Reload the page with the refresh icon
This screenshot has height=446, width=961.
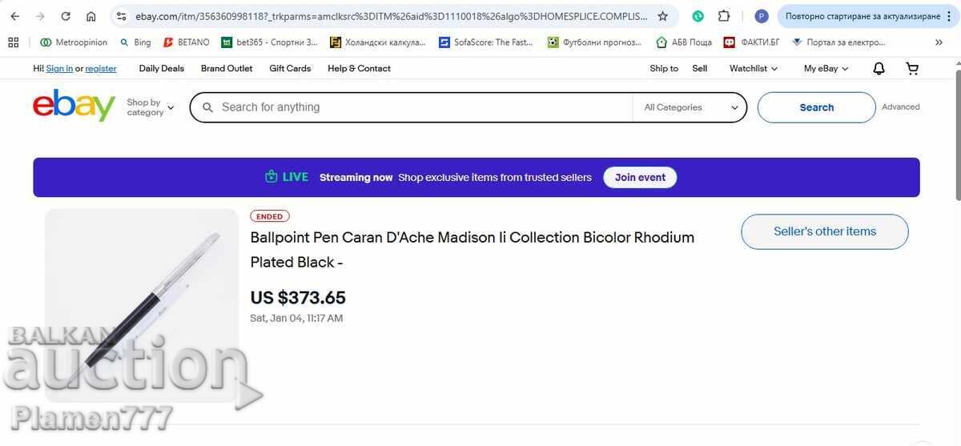coord(66,16)
